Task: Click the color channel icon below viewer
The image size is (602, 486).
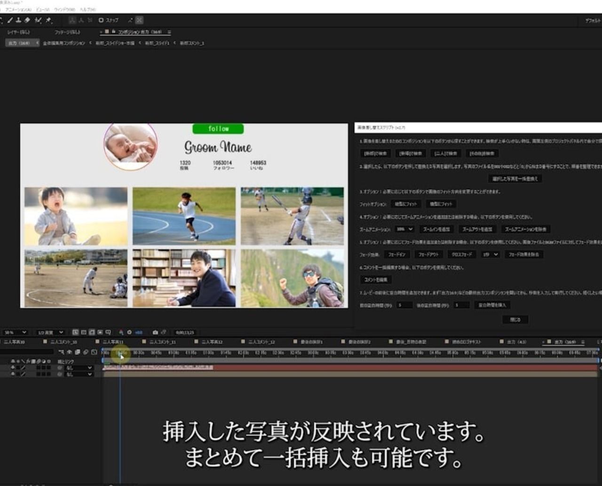Action: click(x=121, y=332)
